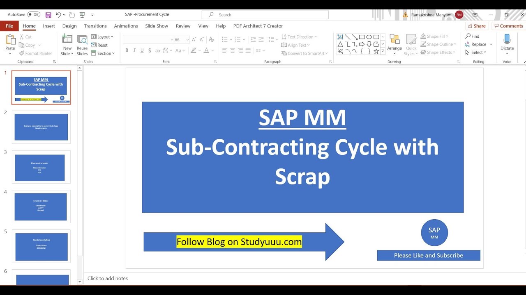Increase font size
The width and height of the screenshot is (526, 295).
(195, 40)
